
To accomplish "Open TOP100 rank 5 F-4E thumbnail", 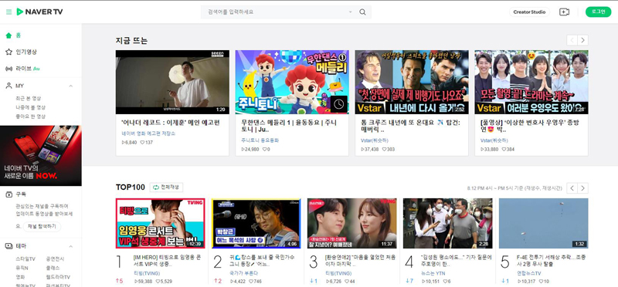I will 544,223.
